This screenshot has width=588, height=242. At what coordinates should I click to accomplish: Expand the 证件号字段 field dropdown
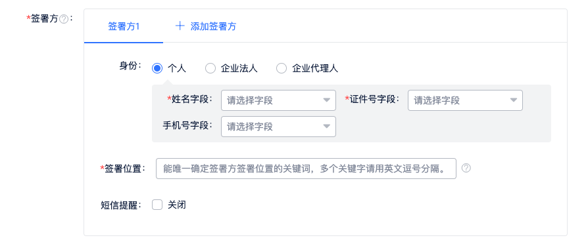(465, 100)
